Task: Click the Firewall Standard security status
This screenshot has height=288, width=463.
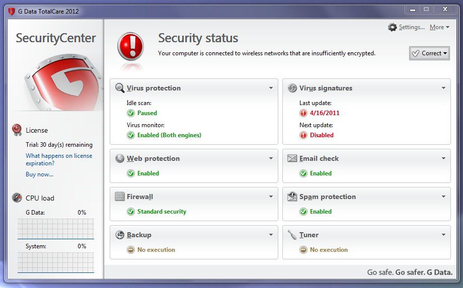Action: pyautogui.click(x=162, y=212)
